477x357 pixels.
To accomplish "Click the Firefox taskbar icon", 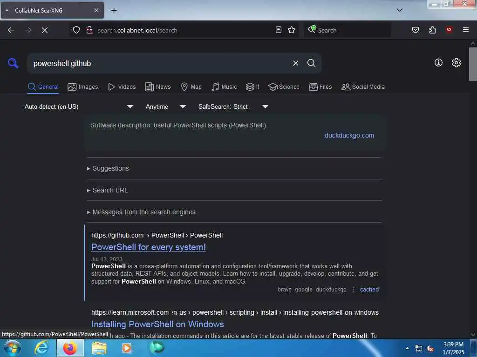I will click(x=70, y=348).
